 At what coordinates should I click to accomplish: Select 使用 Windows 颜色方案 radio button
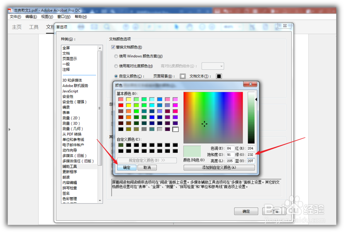116,56
